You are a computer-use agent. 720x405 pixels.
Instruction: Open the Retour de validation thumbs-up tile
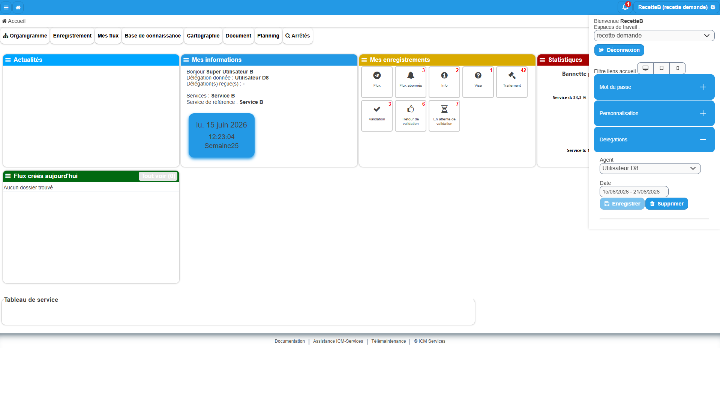click(411, 116)
